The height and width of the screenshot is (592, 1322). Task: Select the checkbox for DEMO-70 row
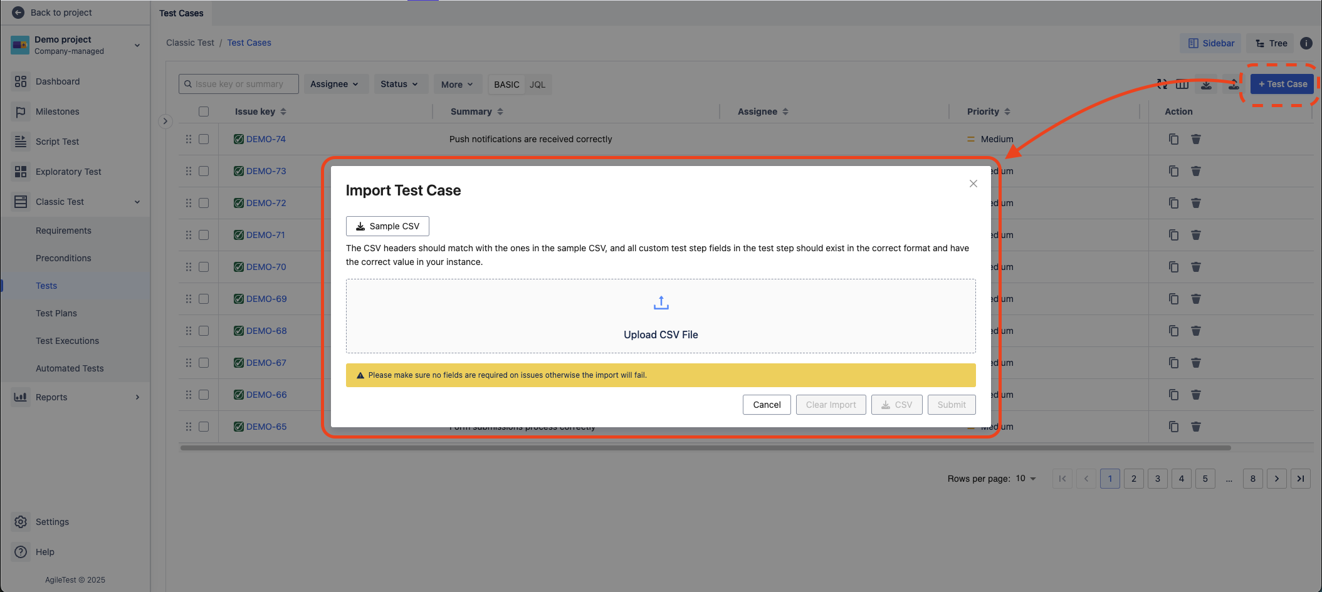pos(204,267)
